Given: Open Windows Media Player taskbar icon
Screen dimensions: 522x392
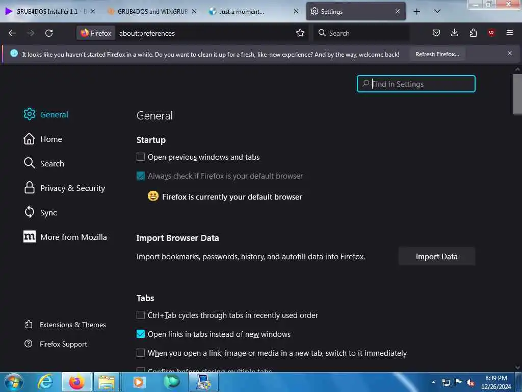Looking at the screenshot, I should click(x=139, y=382).
